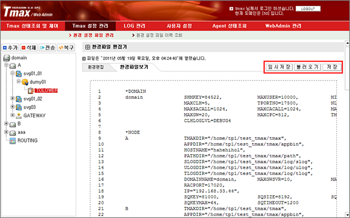
Task: Click the *DOMAIN line in config
Action: coord(135,91)
